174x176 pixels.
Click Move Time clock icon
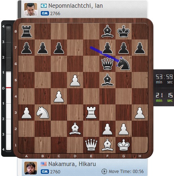(x=104, y=172)
